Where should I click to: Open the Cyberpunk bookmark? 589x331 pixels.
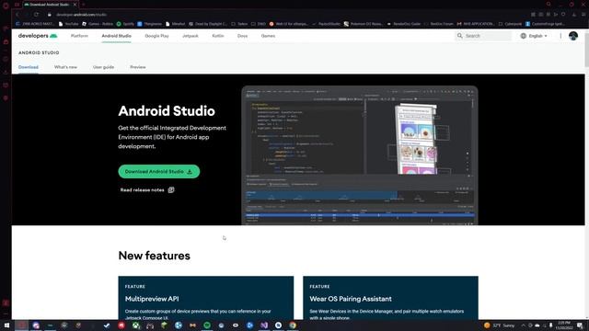point(510,24)
